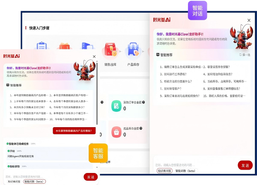
Task: Select 智能问数 (beta) mode in right panel
Action: (x=185, y=171)
